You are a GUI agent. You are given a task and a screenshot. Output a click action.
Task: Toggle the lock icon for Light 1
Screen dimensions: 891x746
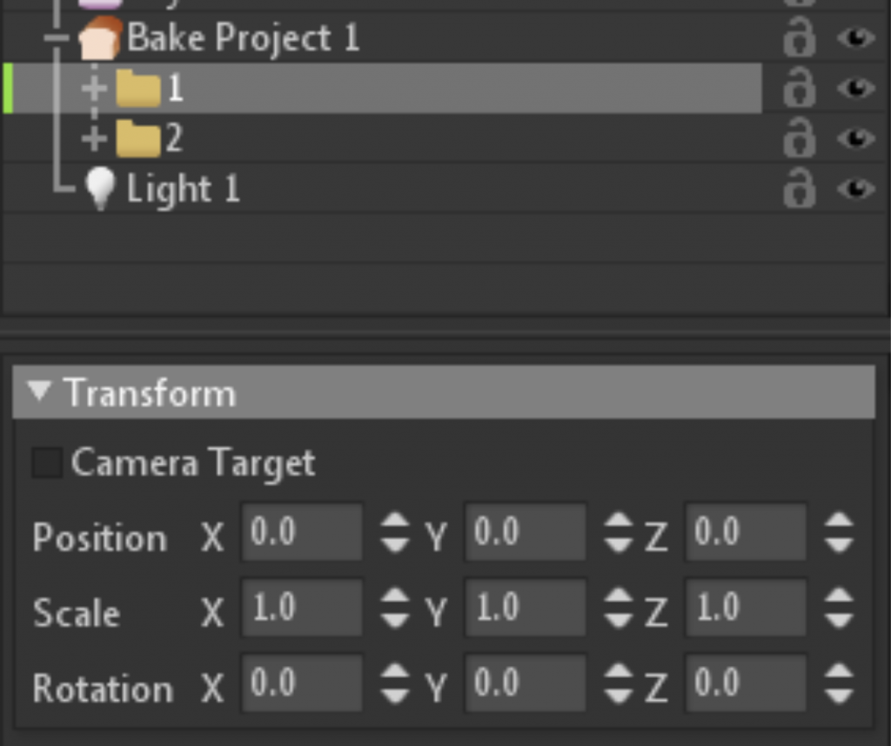click(x=800, y=188)
